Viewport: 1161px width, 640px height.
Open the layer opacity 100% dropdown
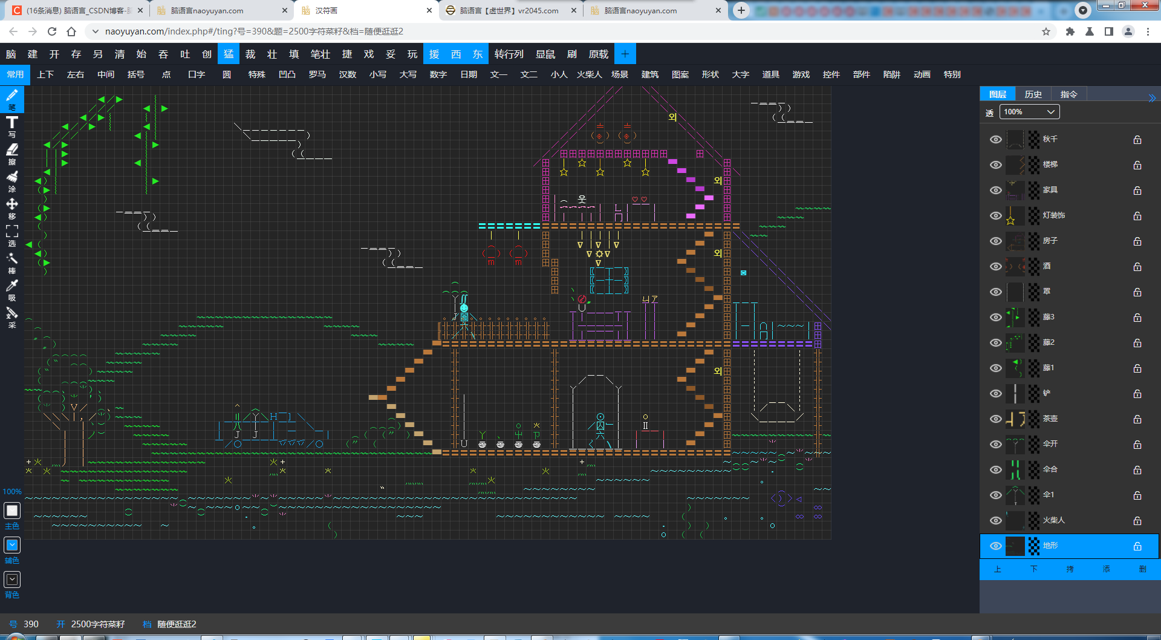coord(1029,112)
